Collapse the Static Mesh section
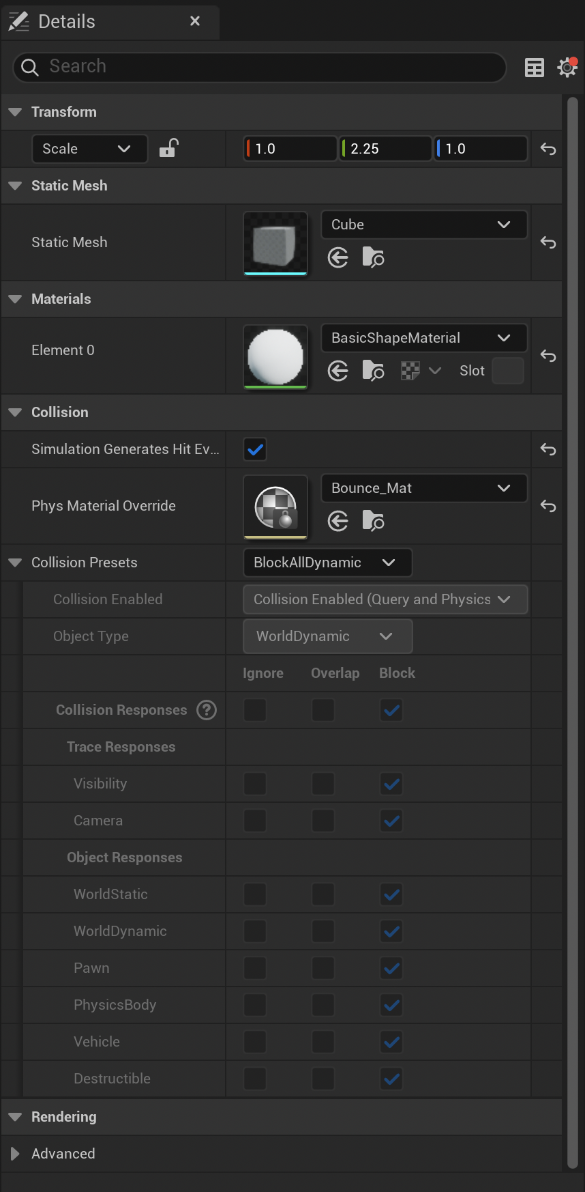The width and height of the screenshot is (585, 1192). pos(15,186)
